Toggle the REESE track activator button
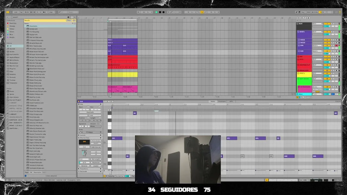The image size is (347, 195). coord(327,40)
